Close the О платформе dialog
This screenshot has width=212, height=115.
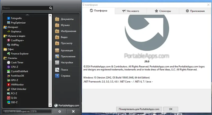pyautogui.click(x=208, y=5)
